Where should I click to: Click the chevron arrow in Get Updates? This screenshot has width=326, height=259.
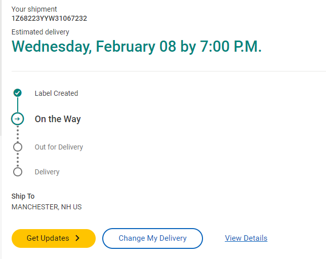[77, 238]
